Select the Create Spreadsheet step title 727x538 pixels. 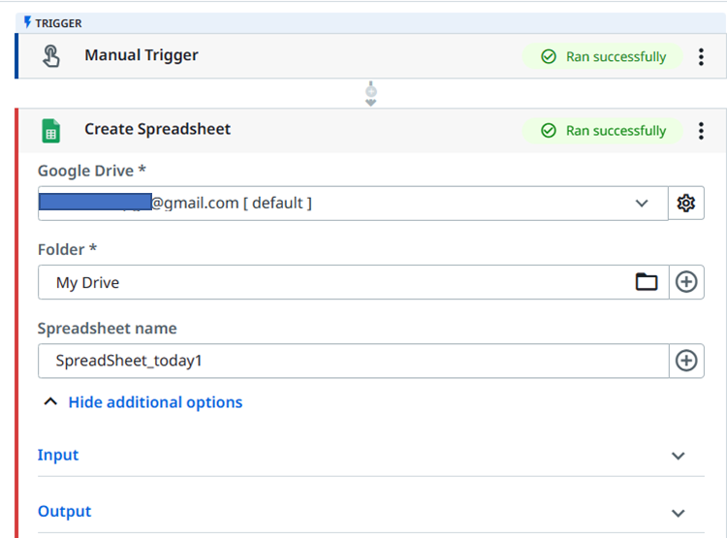pyautogui.click(x=157, y=129)
